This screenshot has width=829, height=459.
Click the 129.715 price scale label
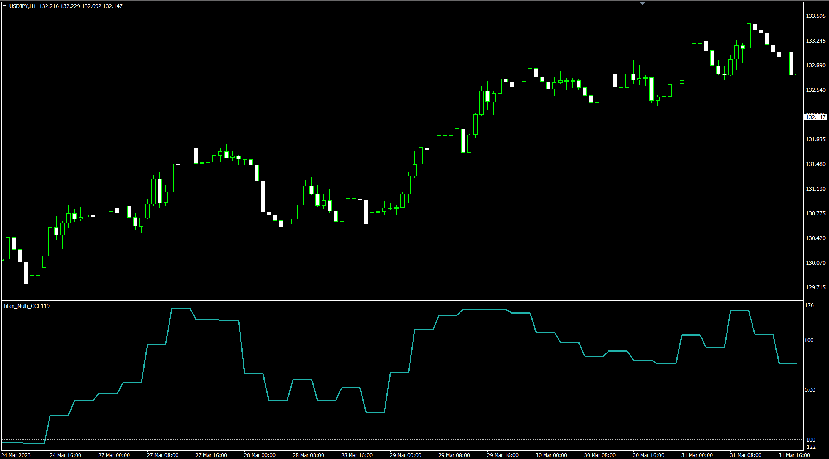(x=815, y=288)
